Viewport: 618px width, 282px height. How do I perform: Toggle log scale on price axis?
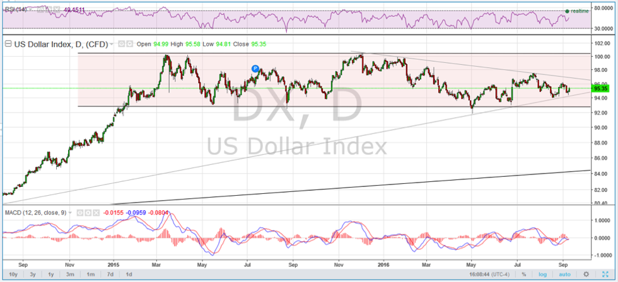(541, 274)
